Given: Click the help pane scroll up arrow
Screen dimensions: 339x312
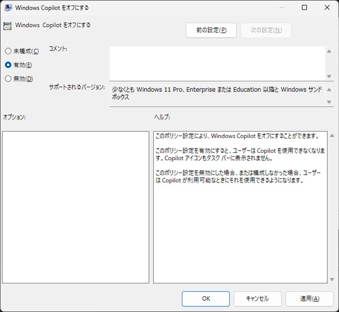Looking at the screenshot, I should point(332,136).
